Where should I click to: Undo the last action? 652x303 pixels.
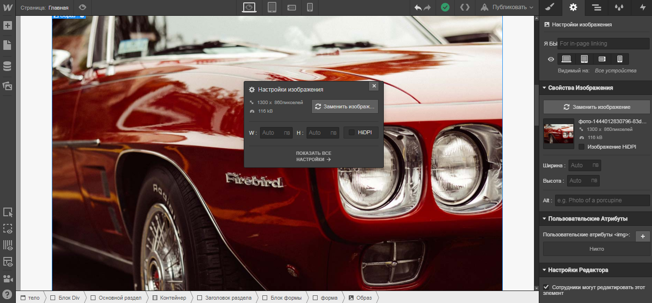pos(418,7)
